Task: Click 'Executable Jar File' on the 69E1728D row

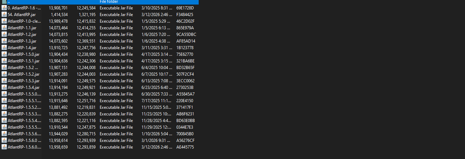Action: tap(116, 8)
